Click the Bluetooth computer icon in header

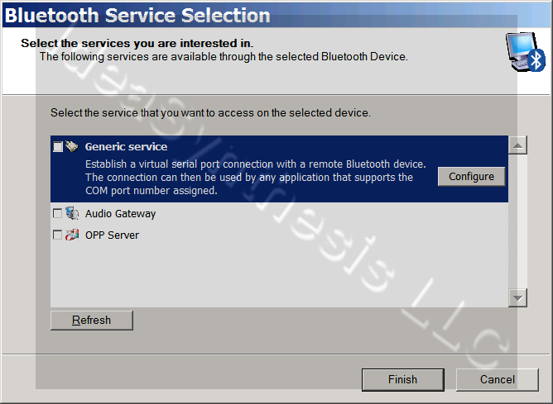coord(525,53)
